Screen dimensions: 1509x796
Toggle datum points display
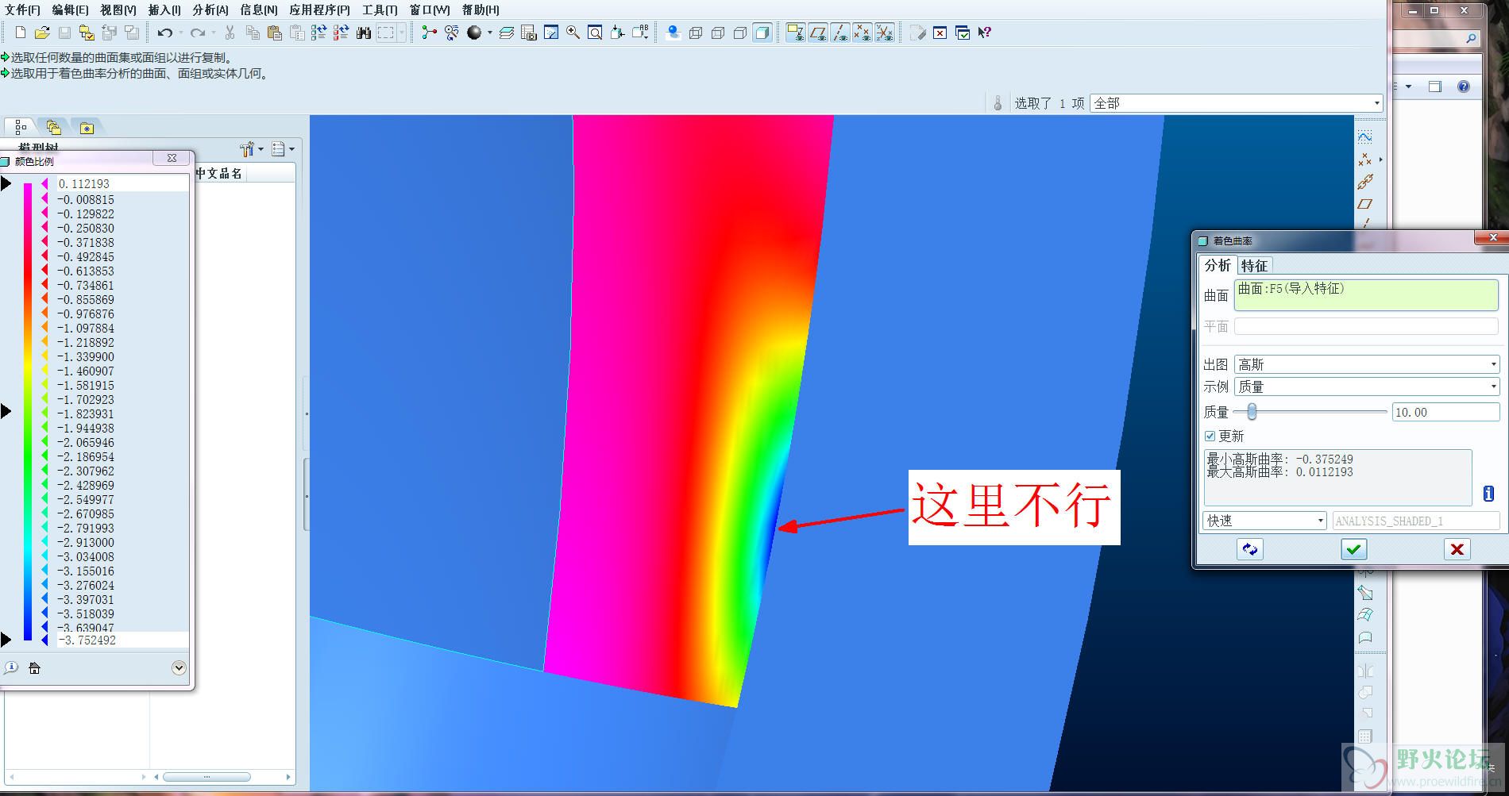tap(862, 33)
